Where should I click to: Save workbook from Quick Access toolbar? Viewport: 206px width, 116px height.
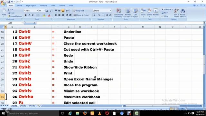[x=9, y=2]
